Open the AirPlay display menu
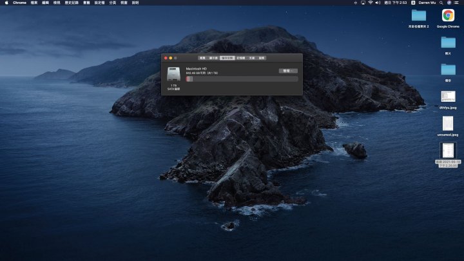Screen dimensions: 464x261 click(x=363, y=3)
